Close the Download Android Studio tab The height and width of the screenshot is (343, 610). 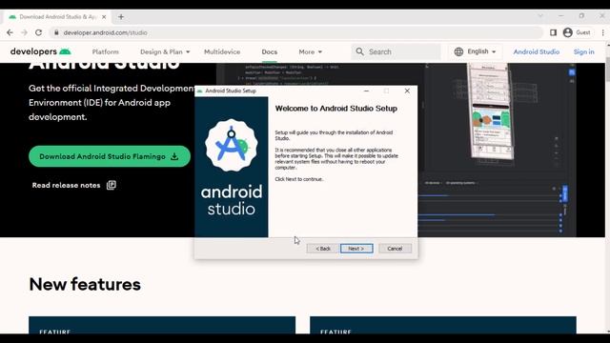pos(104,17)
